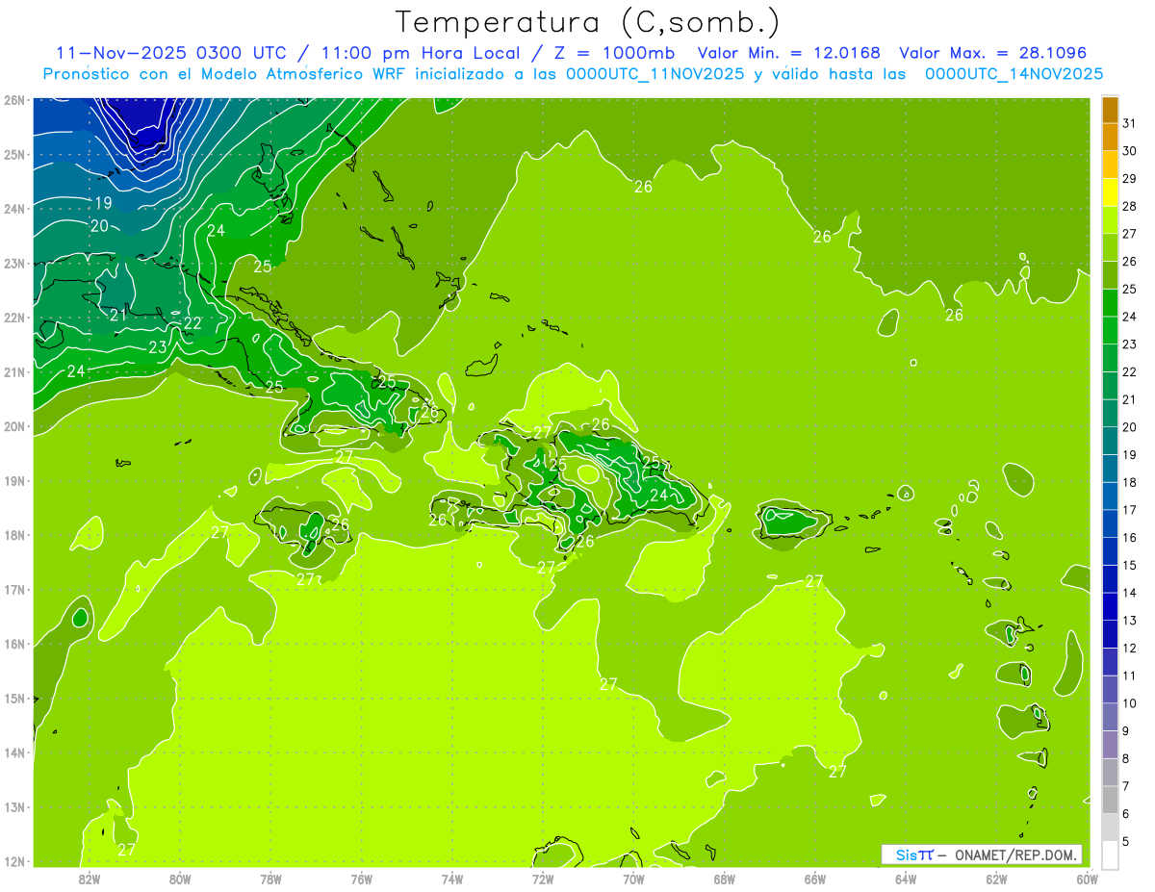The image size is (1155, 892).
Task: Click the 80W longitude axis label
Action: click(180, 879)
